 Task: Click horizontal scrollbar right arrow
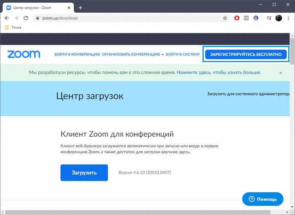[x=287, y=212]
